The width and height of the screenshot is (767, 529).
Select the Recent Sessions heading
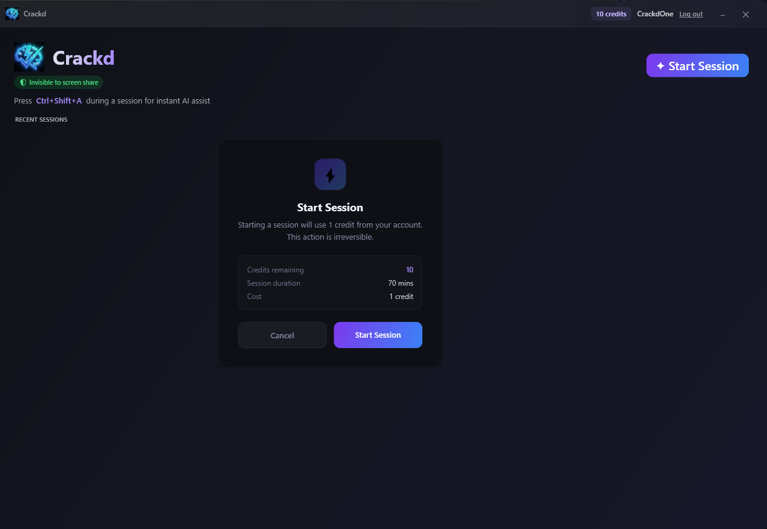coord(41,120)
